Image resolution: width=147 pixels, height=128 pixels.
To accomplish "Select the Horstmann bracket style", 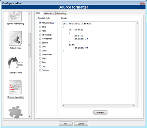I will pos(45,54).
